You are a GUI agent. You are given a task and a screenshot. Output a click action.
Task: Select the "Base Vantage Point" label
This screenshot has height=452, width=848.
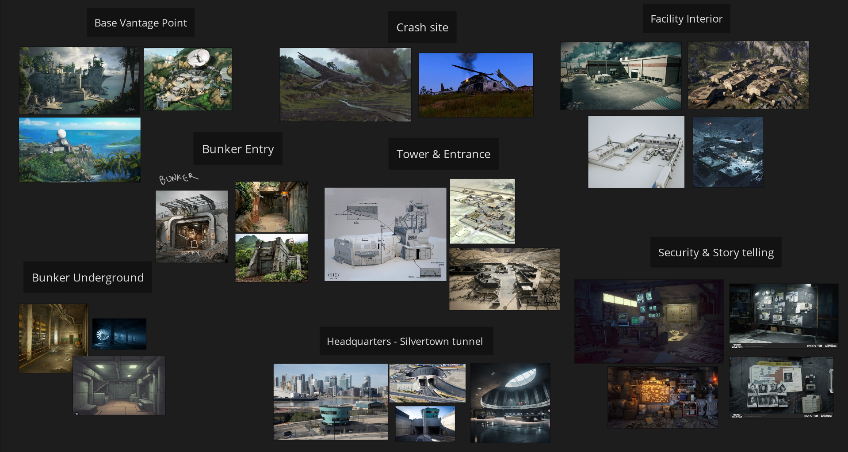point(141,23)
